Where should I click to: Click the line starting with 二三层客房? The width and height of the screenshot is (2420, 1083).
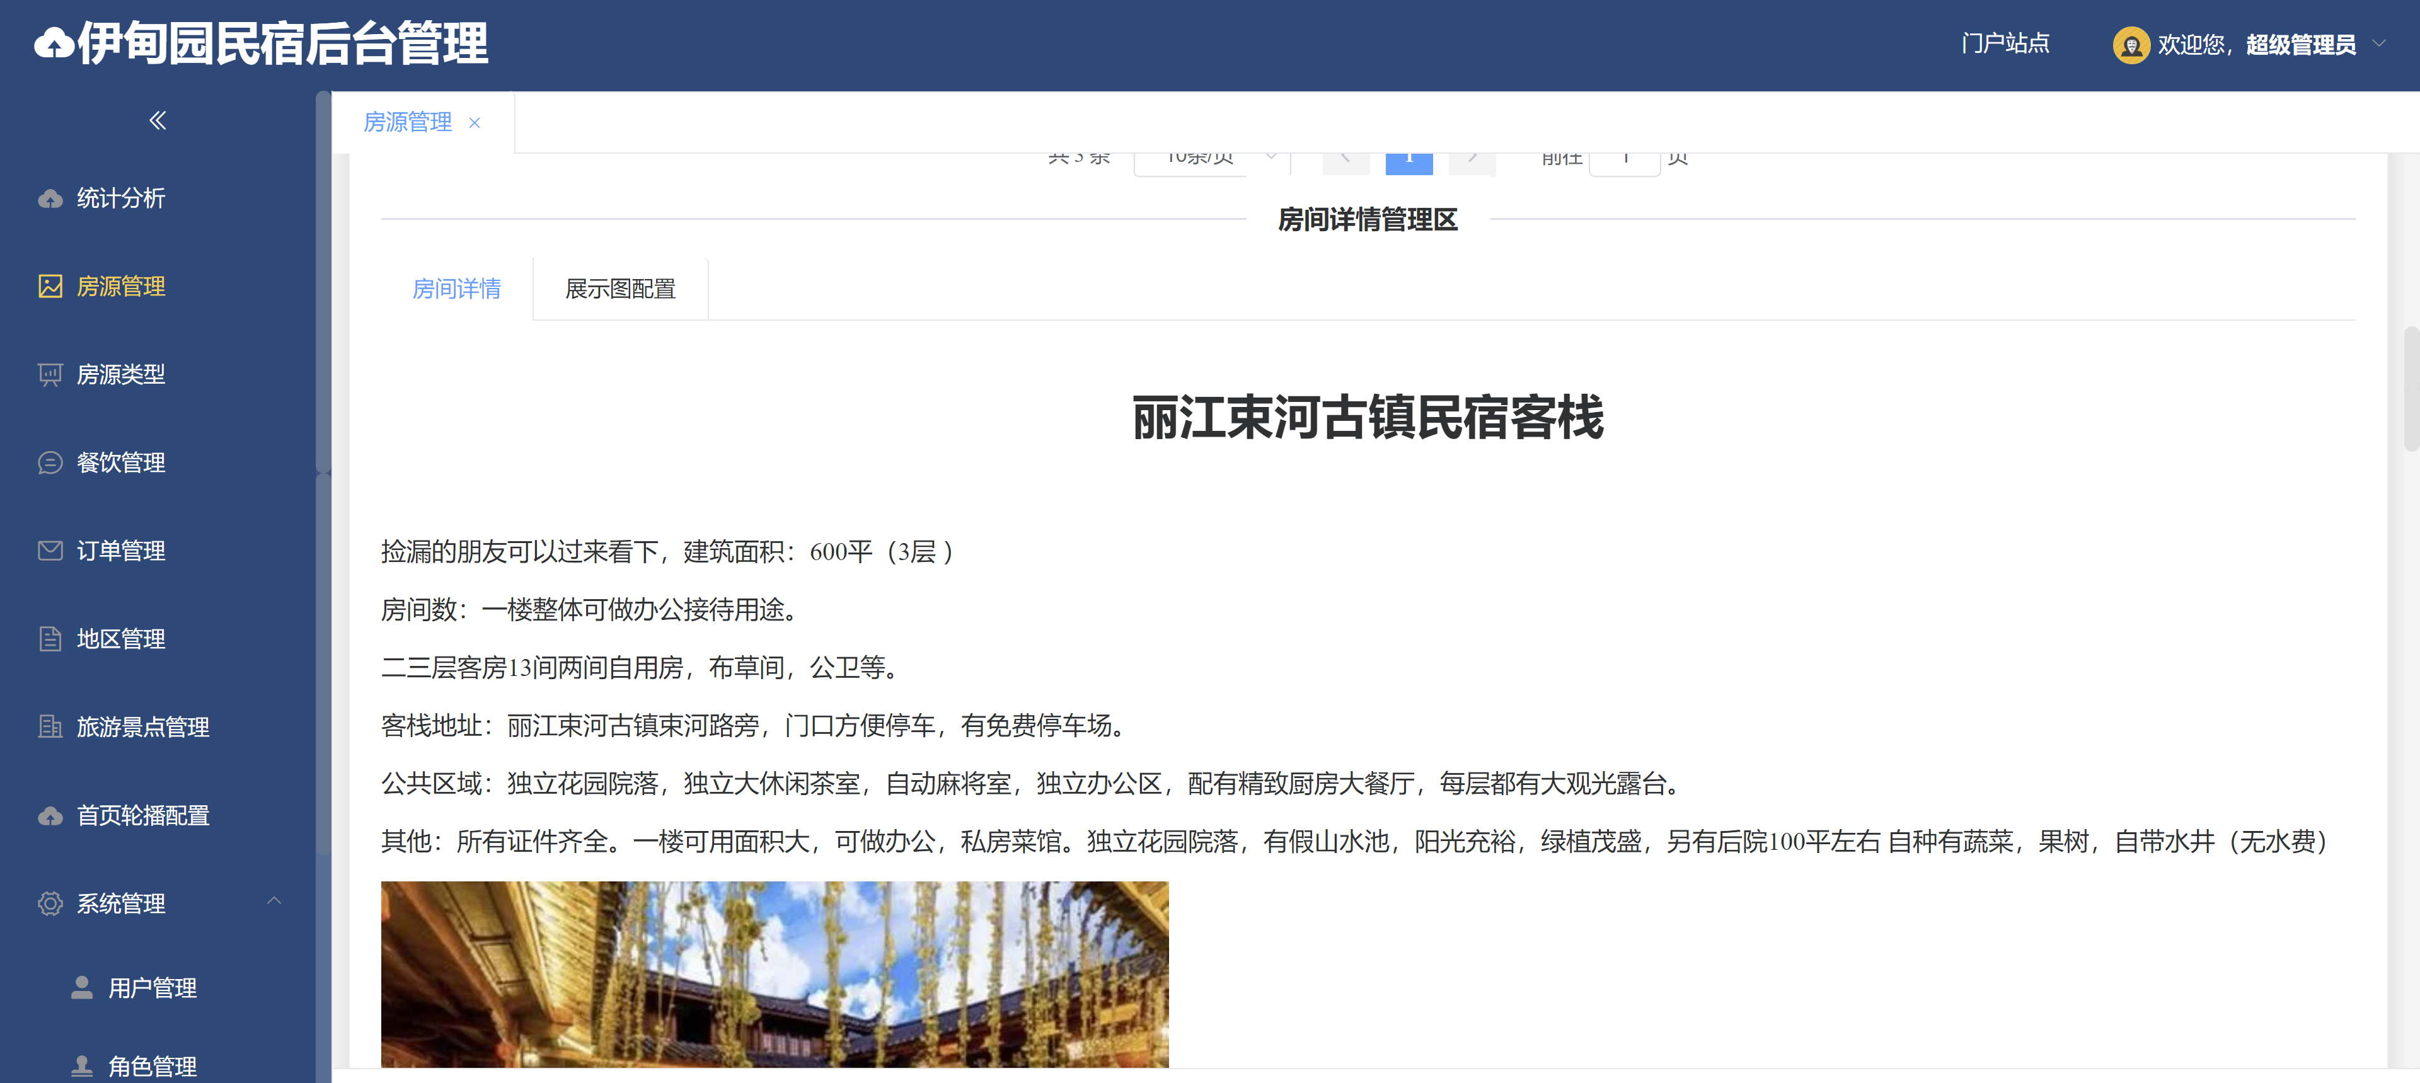pos(643,668)
